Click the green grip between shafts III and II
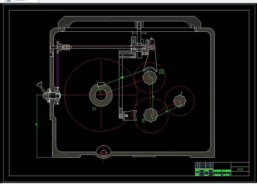This screenshot has height=184, width=257. (x=153, y=96)
